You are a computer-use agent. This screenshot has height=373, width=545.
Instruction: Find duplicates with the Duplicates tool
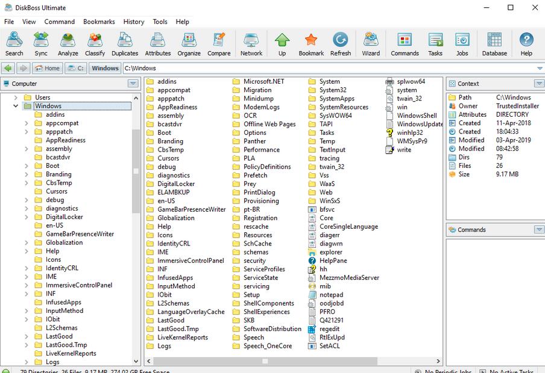pos(125,44)
